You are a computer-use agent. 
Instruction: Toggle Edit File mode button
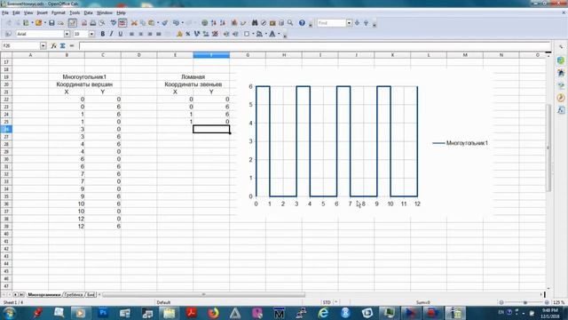[73, 23]
